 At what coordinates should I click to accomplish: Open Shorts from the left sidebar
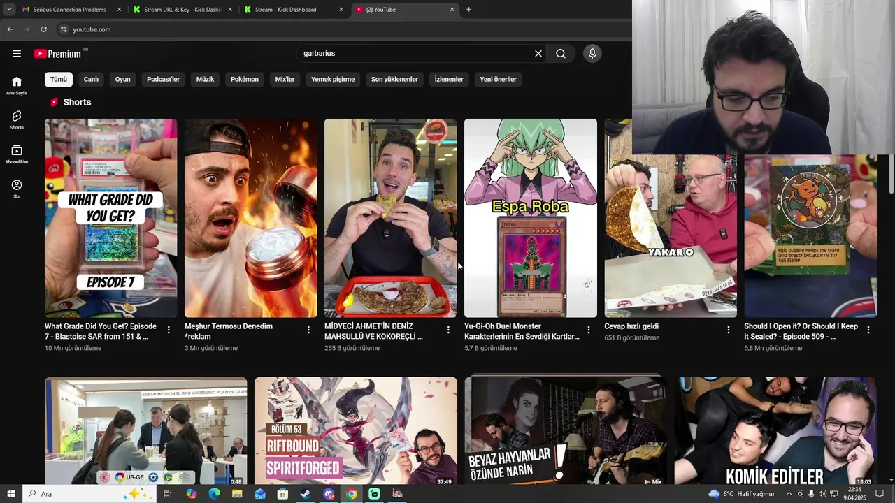tap(17, 120)
